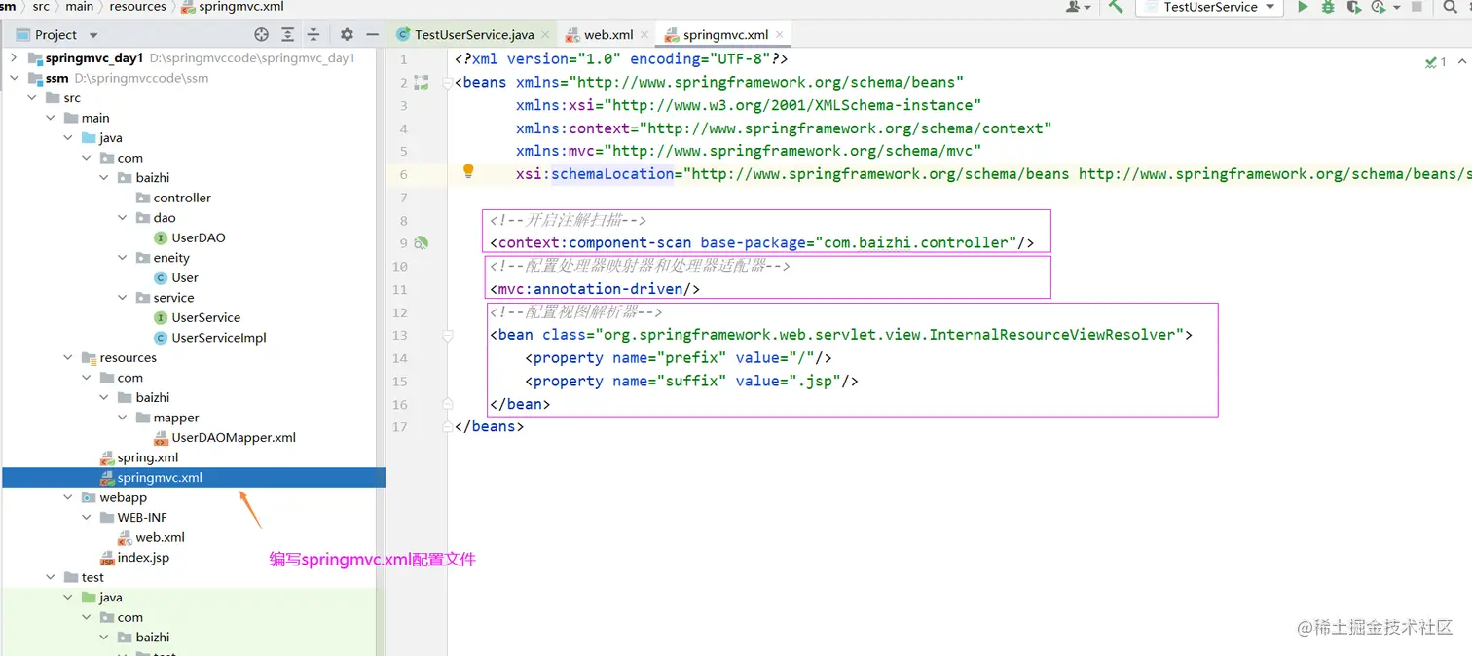
Task: Click the gutter icon beside line 9
Action: [x=422, y=243]
